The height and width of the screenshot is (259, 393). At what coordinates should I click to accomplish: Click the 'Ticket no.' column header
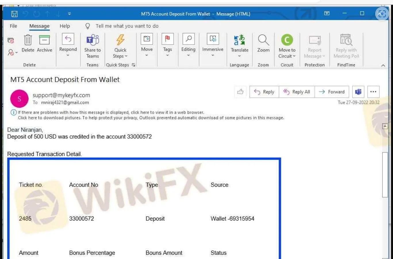tap(31, 185)
